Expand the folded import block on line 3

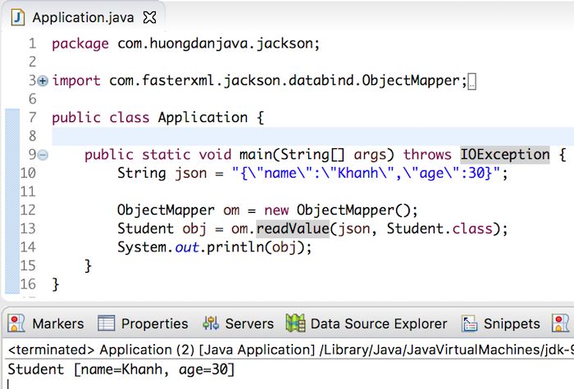click(43, 81)
